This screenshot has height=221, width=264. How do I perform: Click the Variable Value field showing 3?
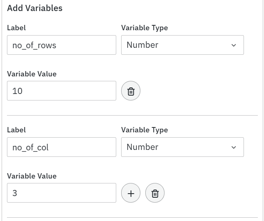coord(61,193)
